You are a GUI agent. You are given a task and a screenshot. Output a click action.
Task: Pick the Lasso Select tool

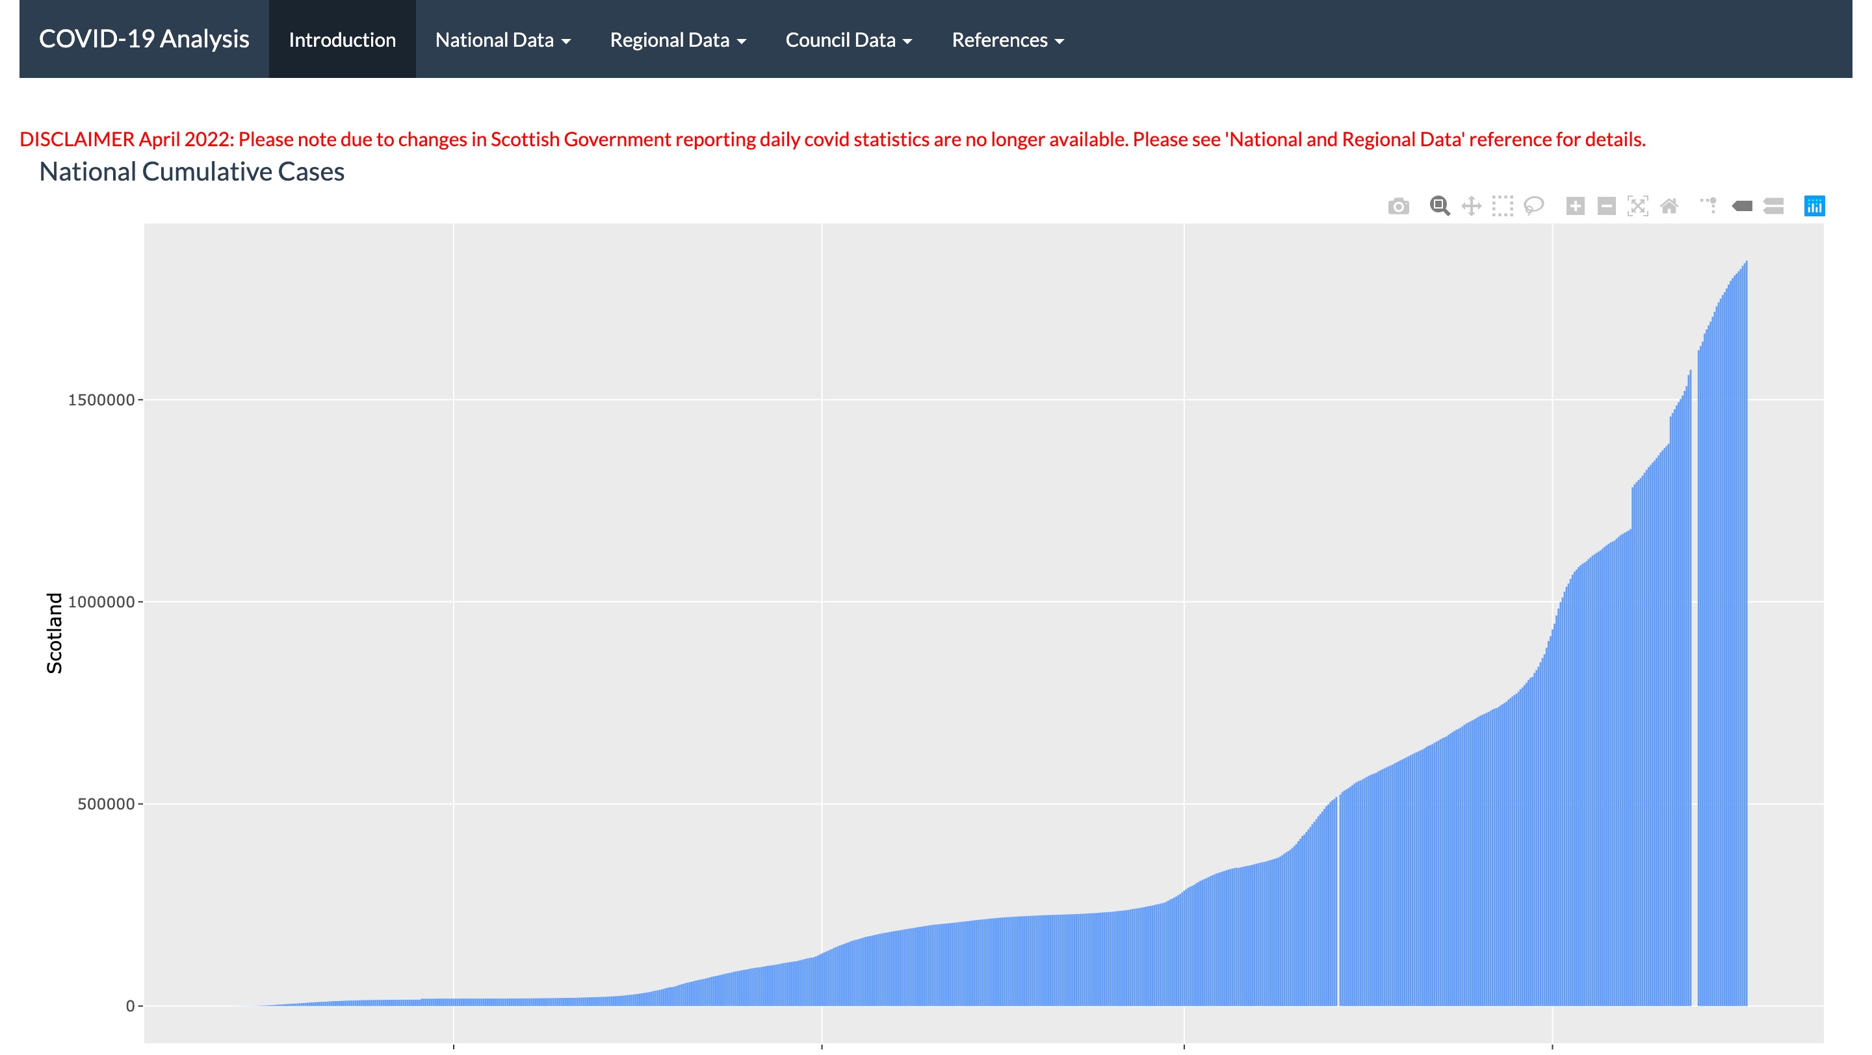pos(1533,206)
